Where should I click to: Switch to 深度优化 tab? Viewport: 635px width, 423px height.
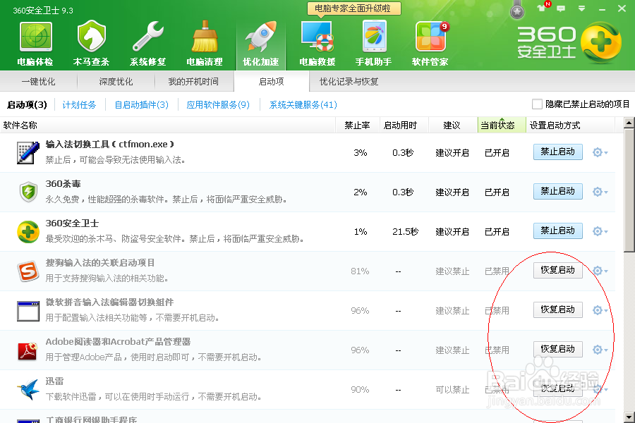tap(116, 81)
